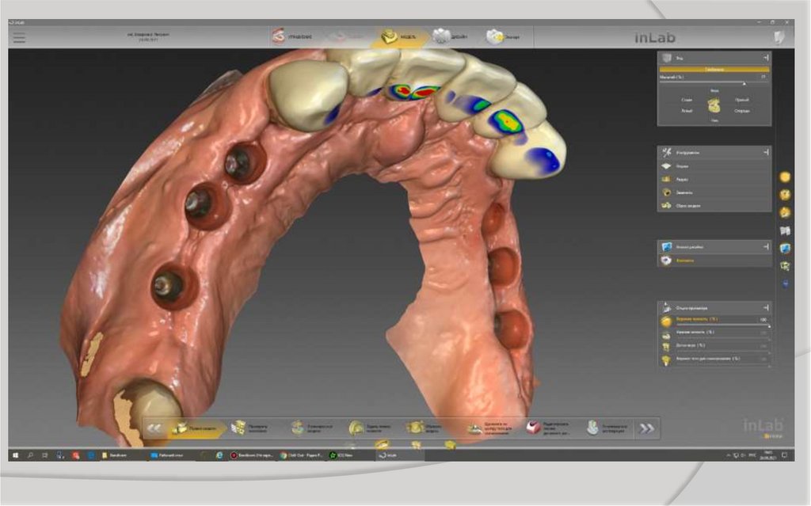Click the tooth icon at top right corner
Viewport: 811px width, 506px height.
click(x=779, y=36)
